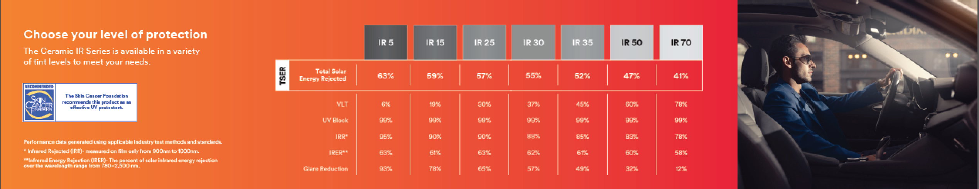Click the "Choose your level of protection" heading
This screenshot has height=189, width=979.
[115, 35]
